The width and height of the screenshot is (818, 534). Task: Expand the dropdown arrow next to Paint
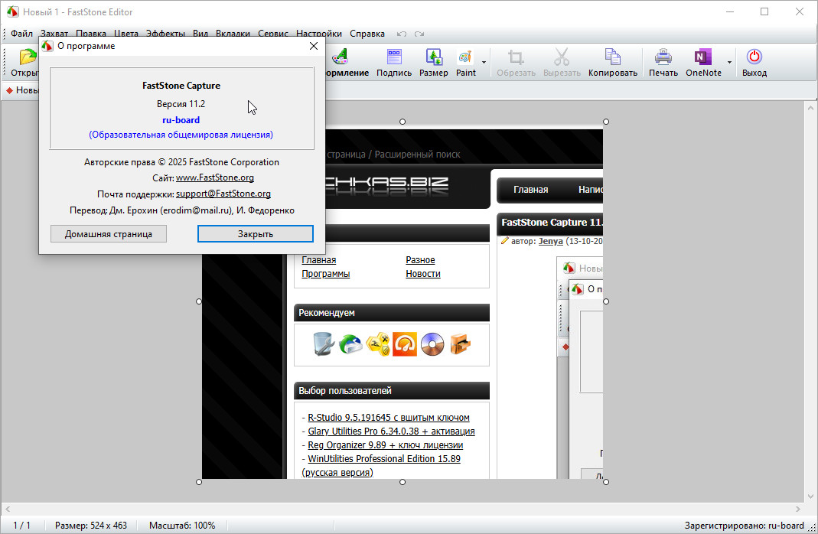point(484,63)
